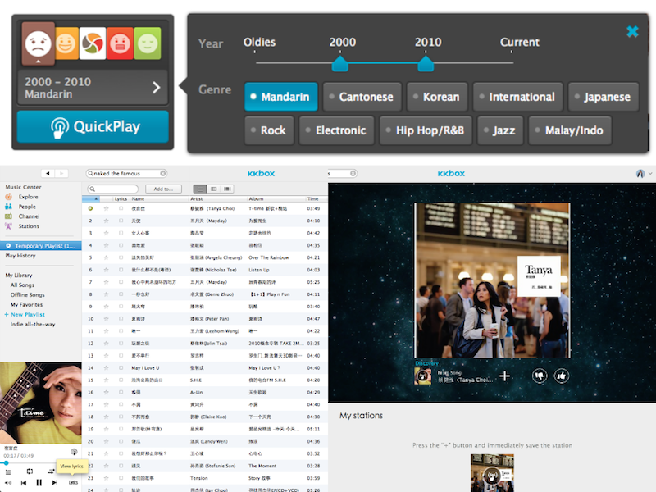Toggle the Malay/Indo genre
Image resolution: width=656 pixels, height=492 pixels.
tap(570, 130)
